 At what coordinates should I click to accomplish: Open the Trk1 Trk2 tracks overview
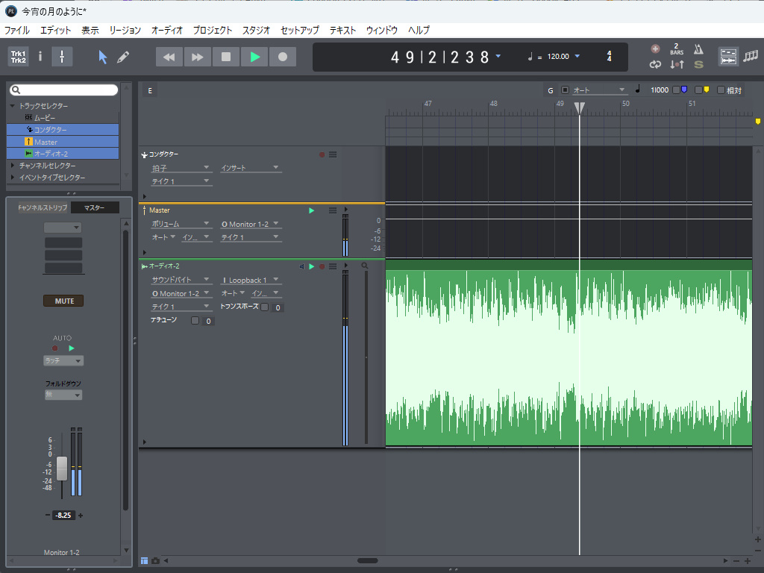18,57
